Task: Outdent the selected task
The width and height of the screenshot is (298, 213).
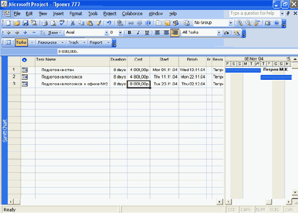Action: coord(9,32)
